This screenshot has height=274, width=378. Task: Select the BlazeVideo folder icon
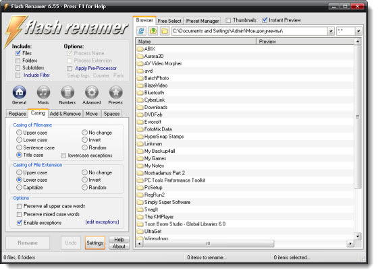140,85
